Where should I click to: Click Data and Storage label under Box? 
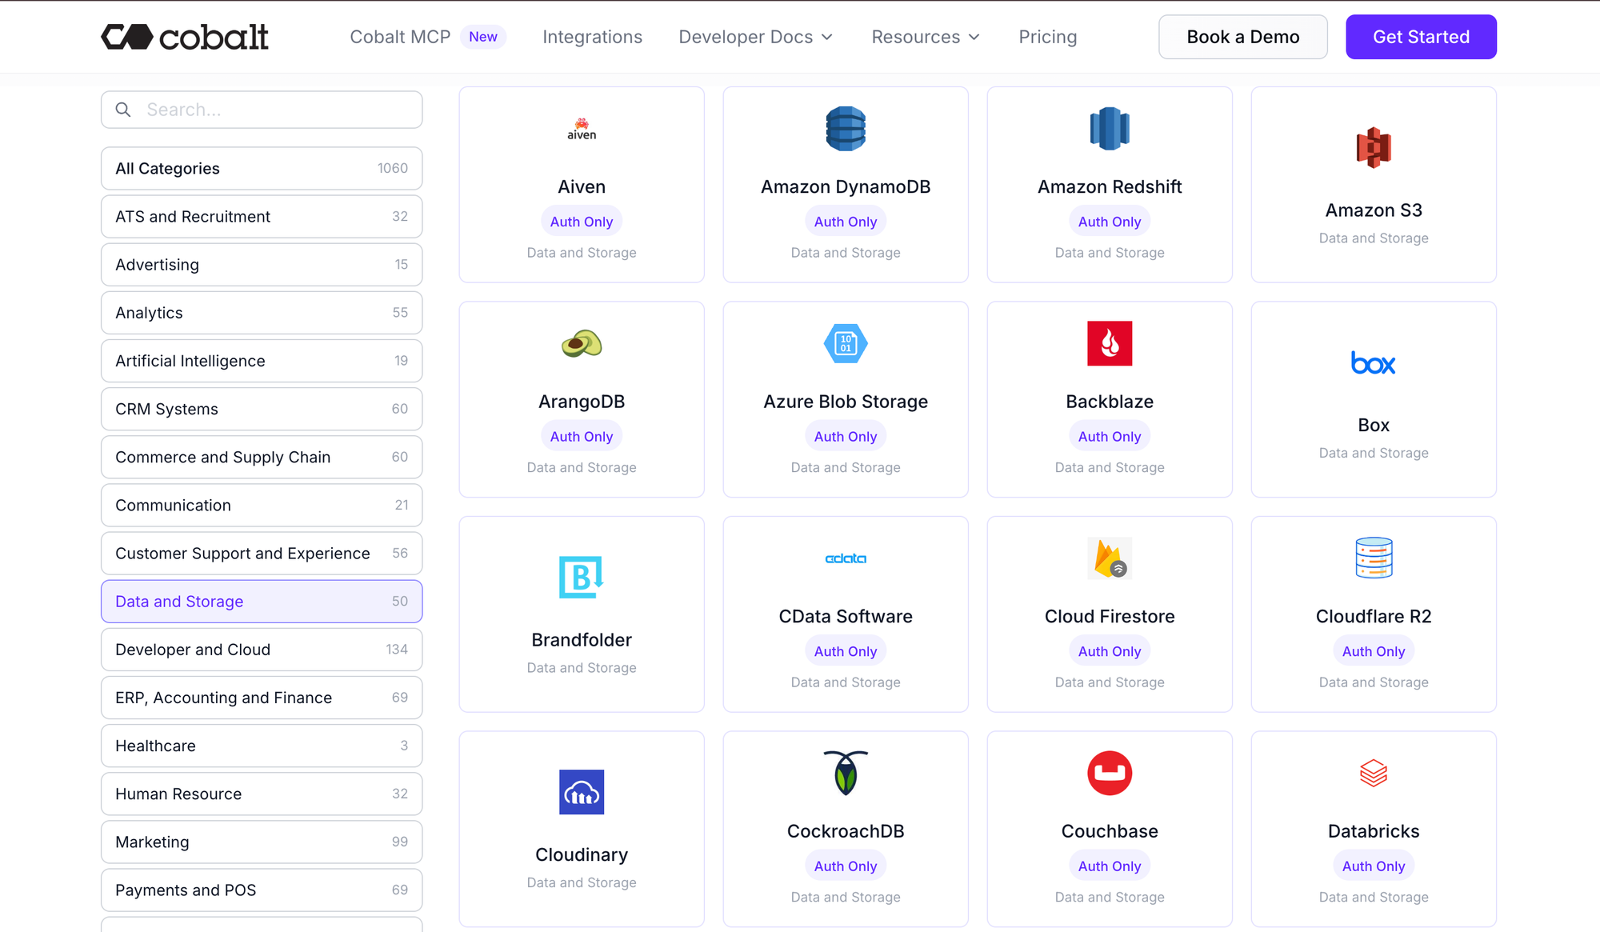pyautogui.click(x=1374, y=453)
